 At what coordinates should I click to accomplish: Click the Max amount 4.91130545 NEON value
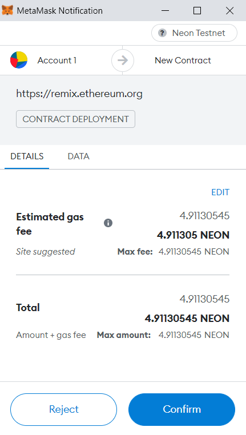(194, 335)
